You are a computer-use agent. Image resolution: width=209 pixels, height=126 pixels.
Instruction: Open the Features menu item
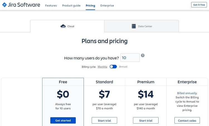pyautogui.click(x=51, y=6)
